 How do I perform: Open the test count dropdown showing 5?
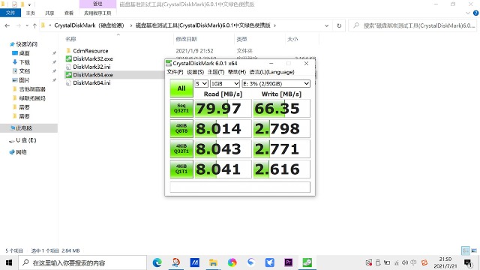pos(202,83)
